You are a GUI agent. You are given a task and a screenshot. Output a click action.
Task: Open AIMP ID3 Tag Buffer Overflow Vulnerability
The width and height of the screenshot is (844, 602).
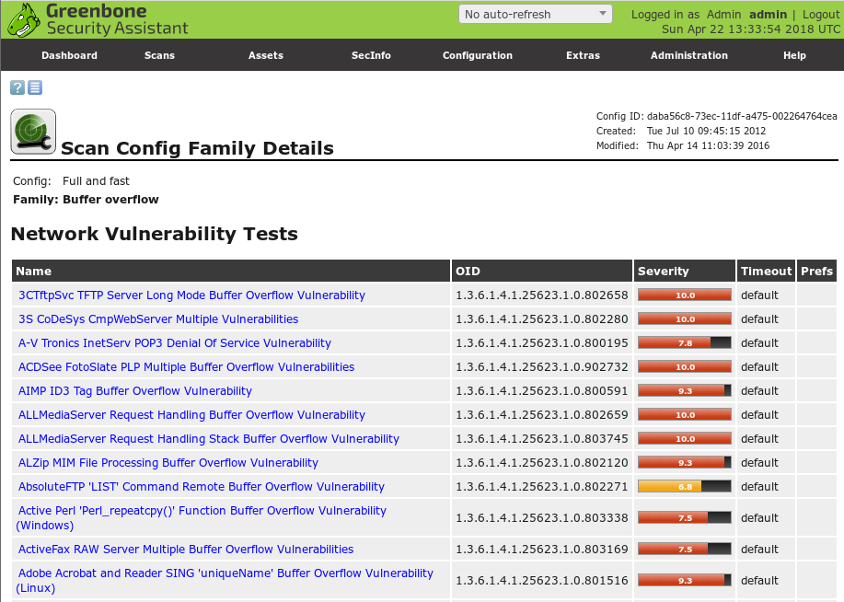pyautogui.click(x=135, y=391)
